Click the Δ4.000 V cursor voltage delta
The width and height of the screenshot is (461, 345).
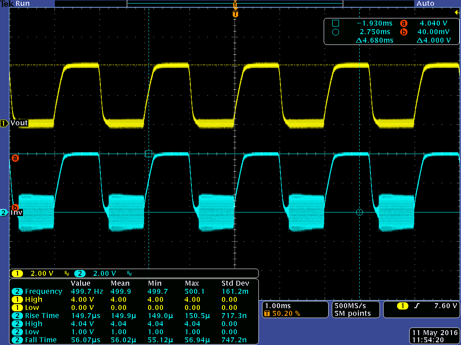[434, 40]
